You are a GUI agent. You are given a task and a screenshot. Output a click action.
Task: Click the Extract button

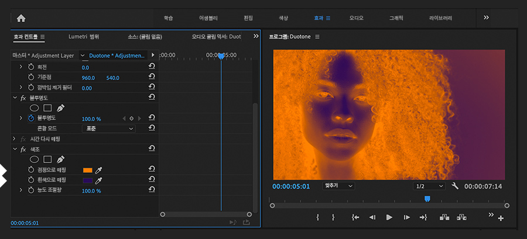pos(461,217)
